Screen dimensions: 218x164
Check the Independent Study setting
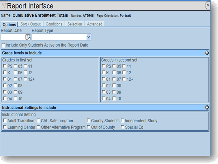[122, 120]
